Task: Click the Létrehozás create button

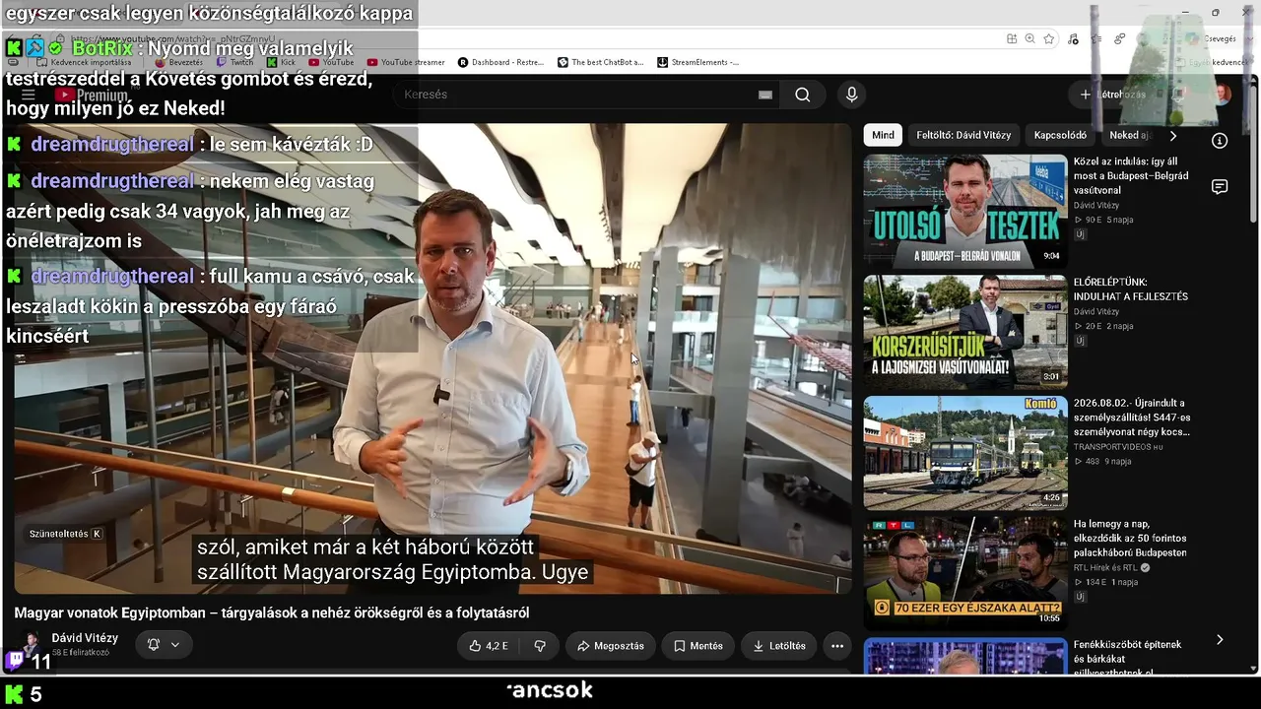Action: [1113, 95]
